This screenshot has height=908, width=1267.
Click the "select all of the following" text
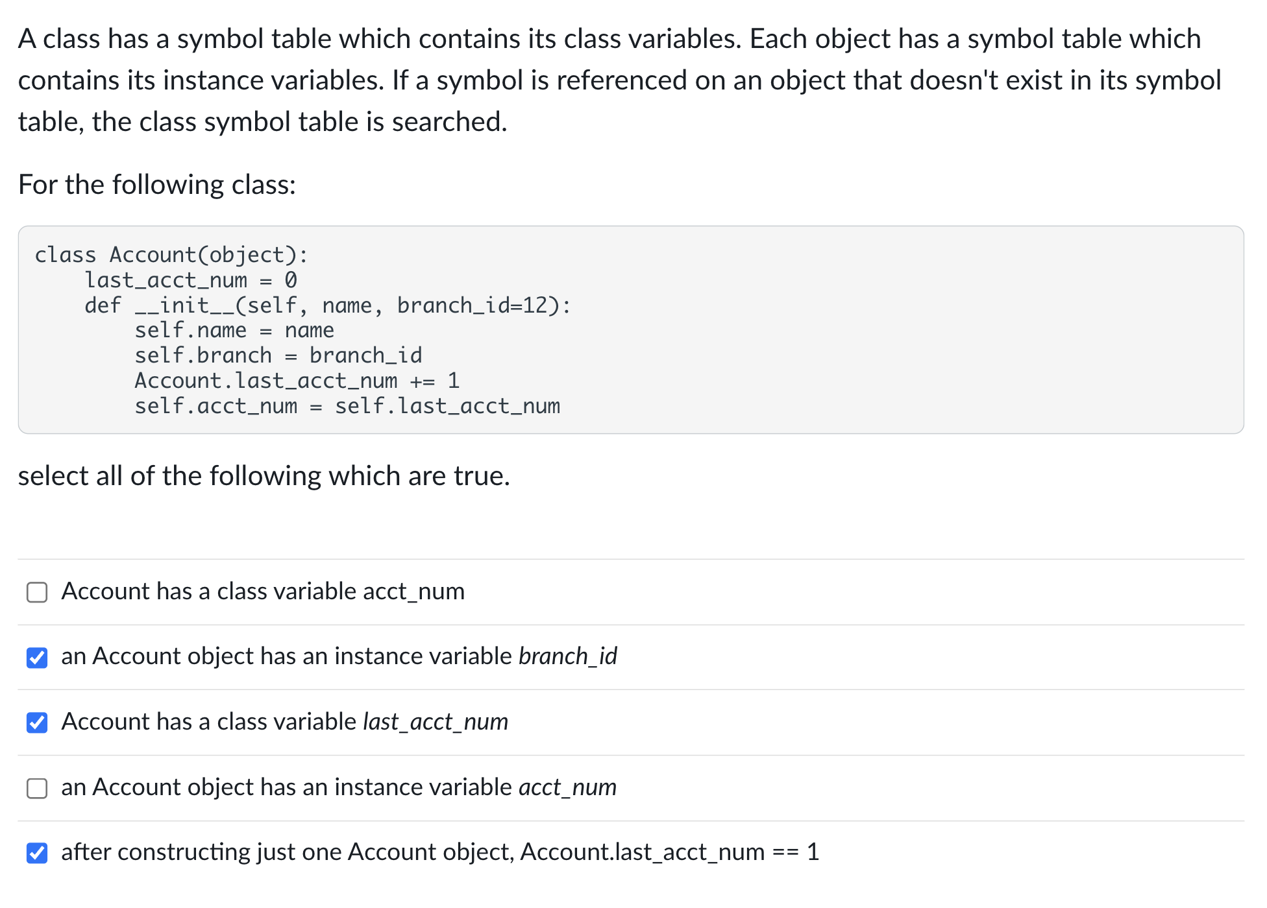click(x=264, y=476)
